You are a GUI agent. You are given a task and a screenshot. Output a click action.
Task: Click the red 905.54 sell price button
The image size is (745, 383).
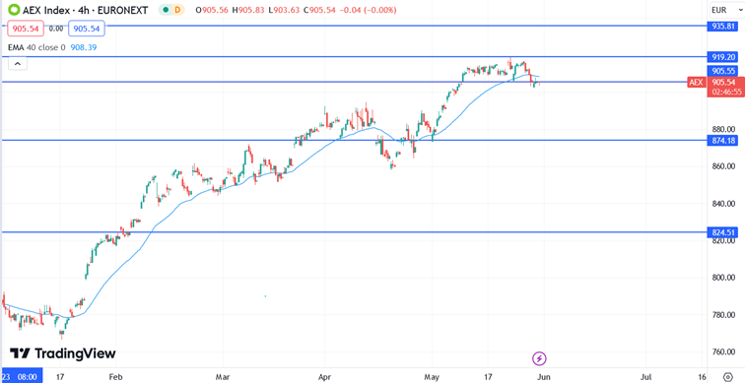(x=26, y=29)
